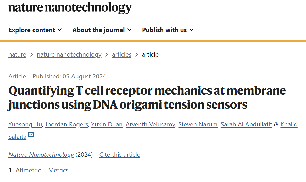The height and width of the screenshot is (182, 306).
Task: Expand the Publish with us menu
Action: pyautogui.click(x=168, y=30)
